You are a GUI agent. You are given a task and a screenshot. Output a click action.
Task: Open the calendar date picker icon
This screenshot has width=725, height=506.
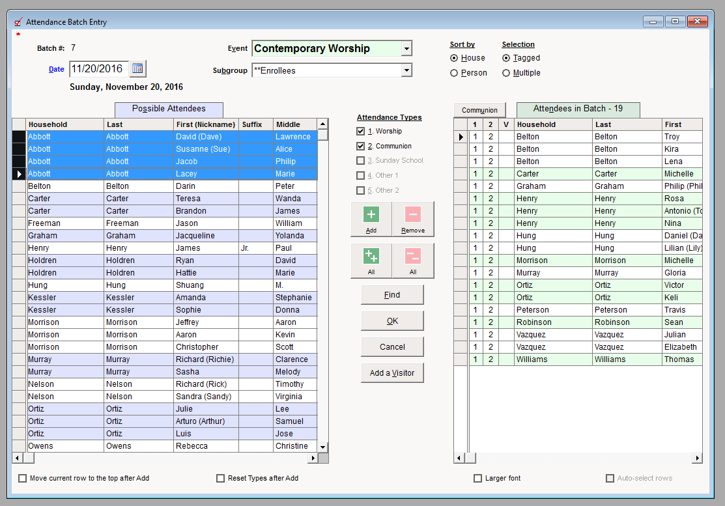point(137,68)
